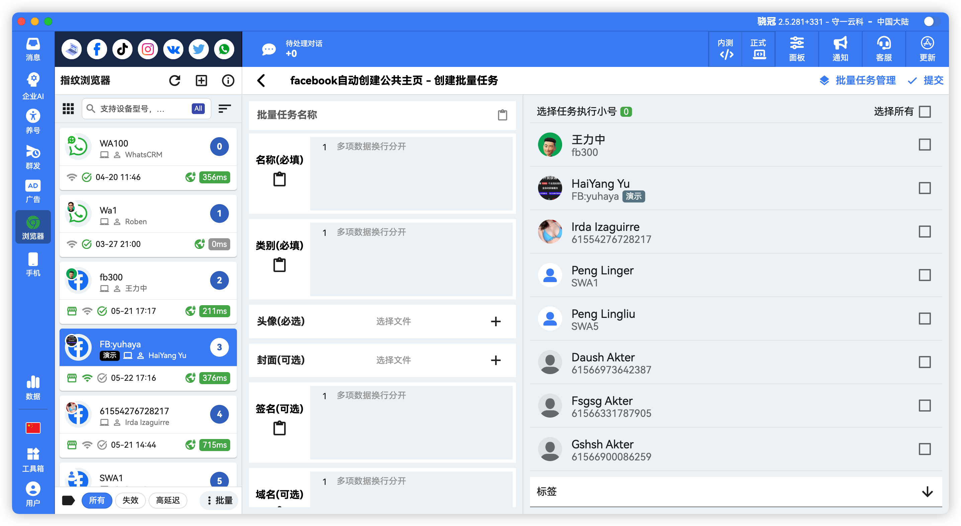Open the 企业AI sidebar section
Image resolution: width=961 pixels, height=526 pixels.
(x=33, y=85)
